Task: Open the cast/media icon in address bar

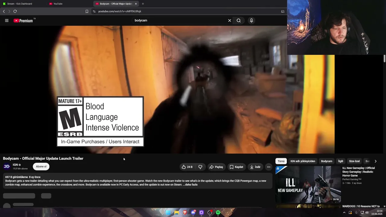Action: tap(283, 11)
